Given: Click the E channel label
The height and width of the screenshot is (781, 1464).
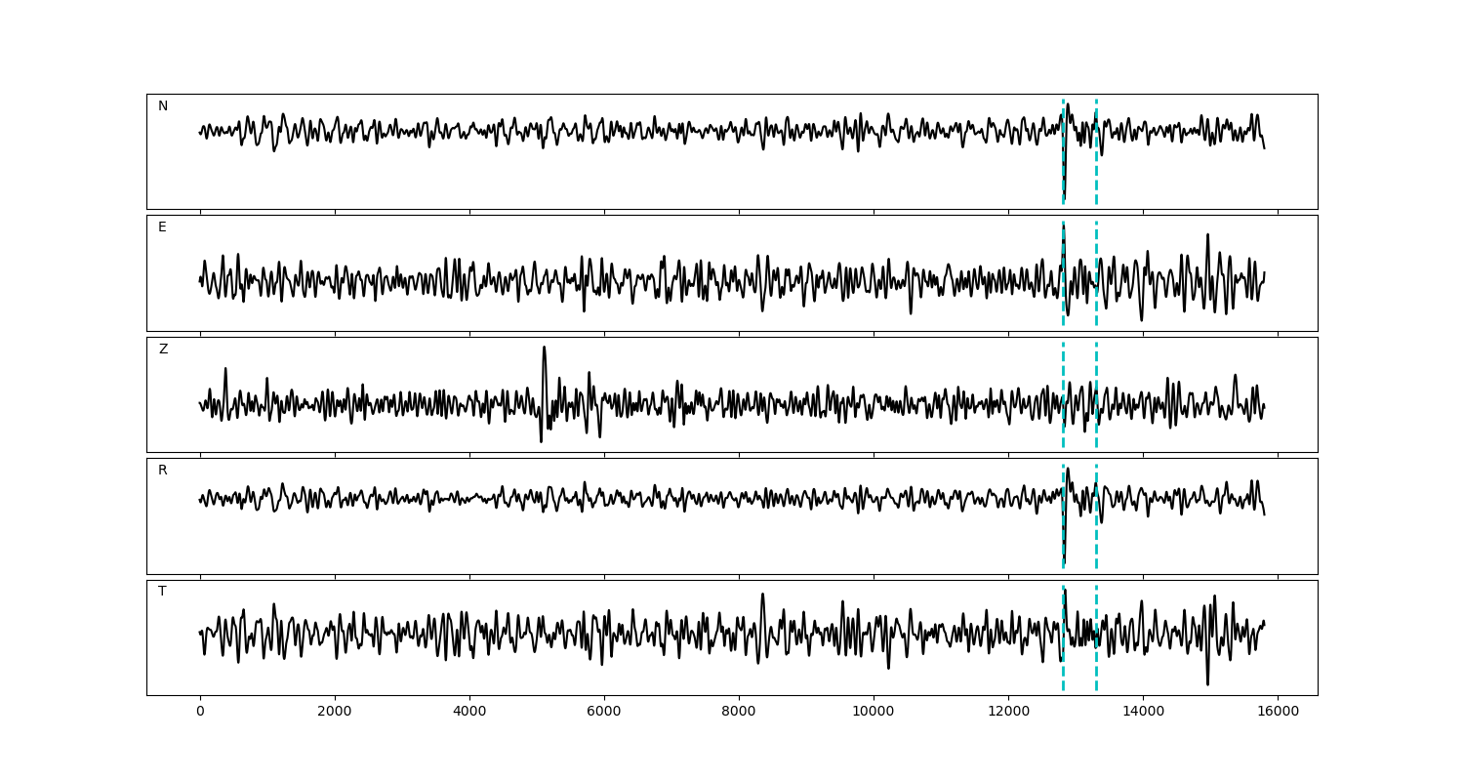Looking at the screenshot, I should (162, 227).
